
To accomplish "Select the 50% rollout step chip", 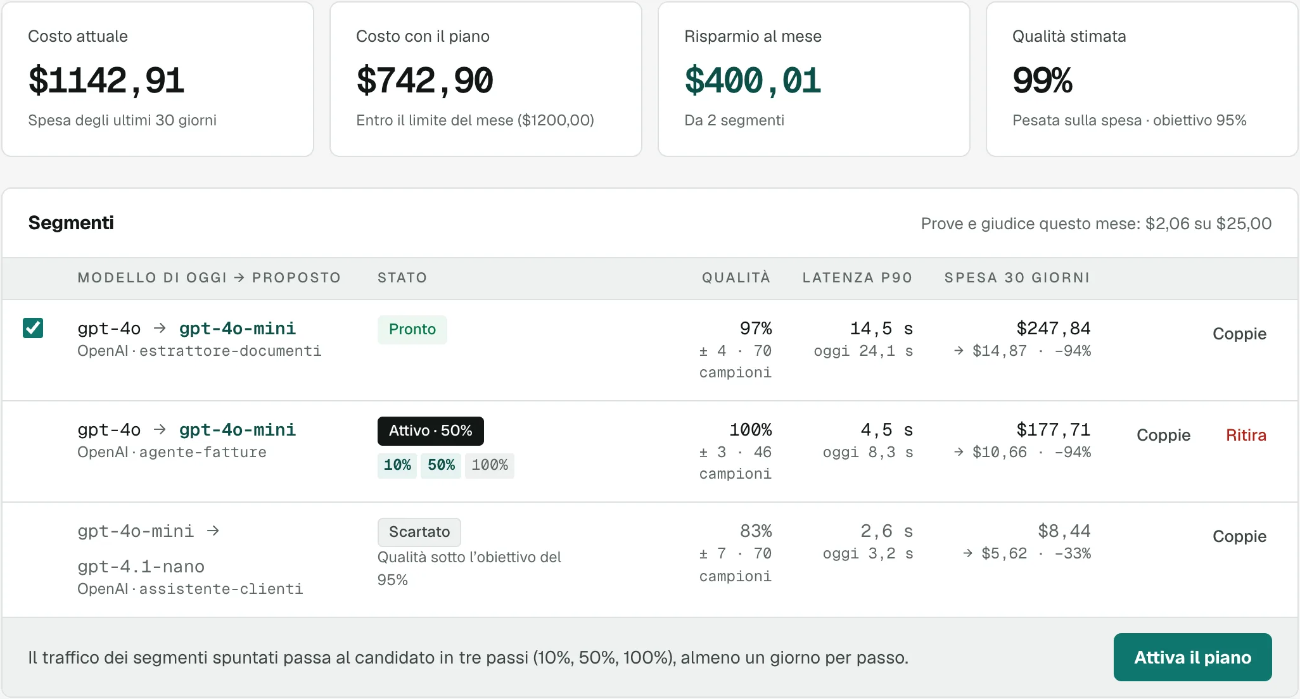I will (441, 465).
